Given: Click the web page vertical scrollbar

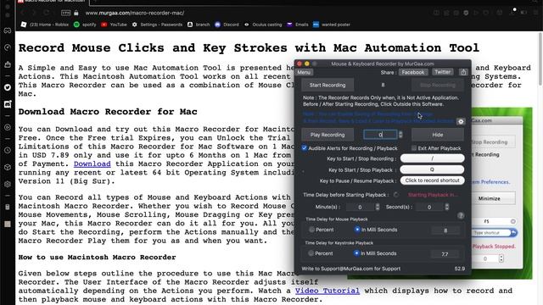Looking at the screenshot, I should click(540, 58).
